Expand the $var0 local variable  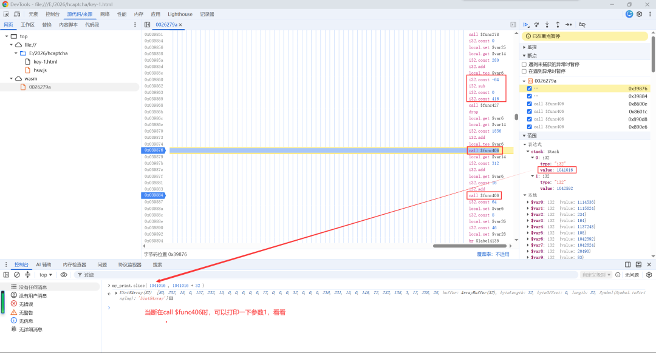tap(528, 202)
